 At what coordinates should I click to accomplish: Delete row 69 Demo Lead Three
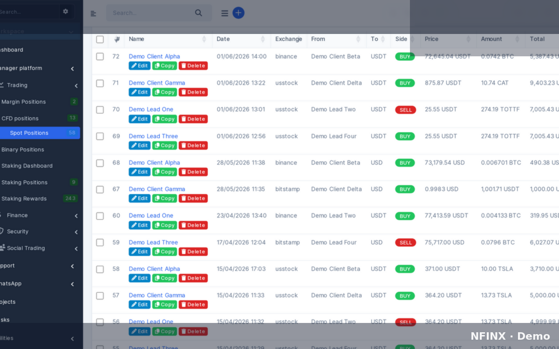pos(193,145)
